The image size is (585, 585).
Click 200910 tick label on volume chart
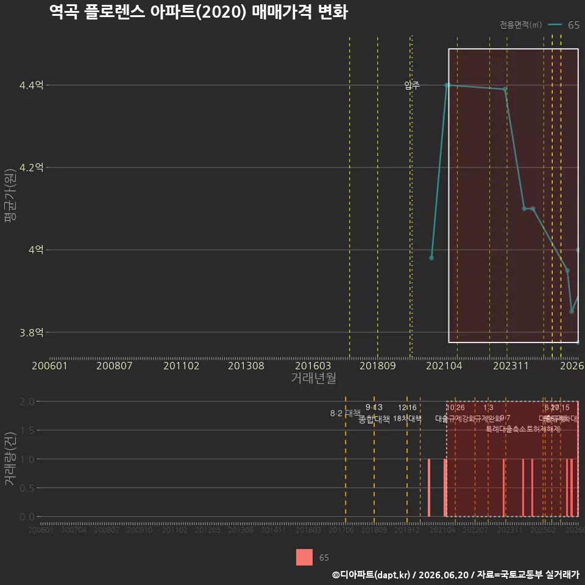(x=140, y=530)
